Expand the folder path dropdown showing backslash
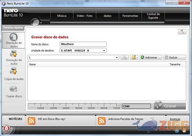This screenshot has width=192, height=136. (117, 57)
